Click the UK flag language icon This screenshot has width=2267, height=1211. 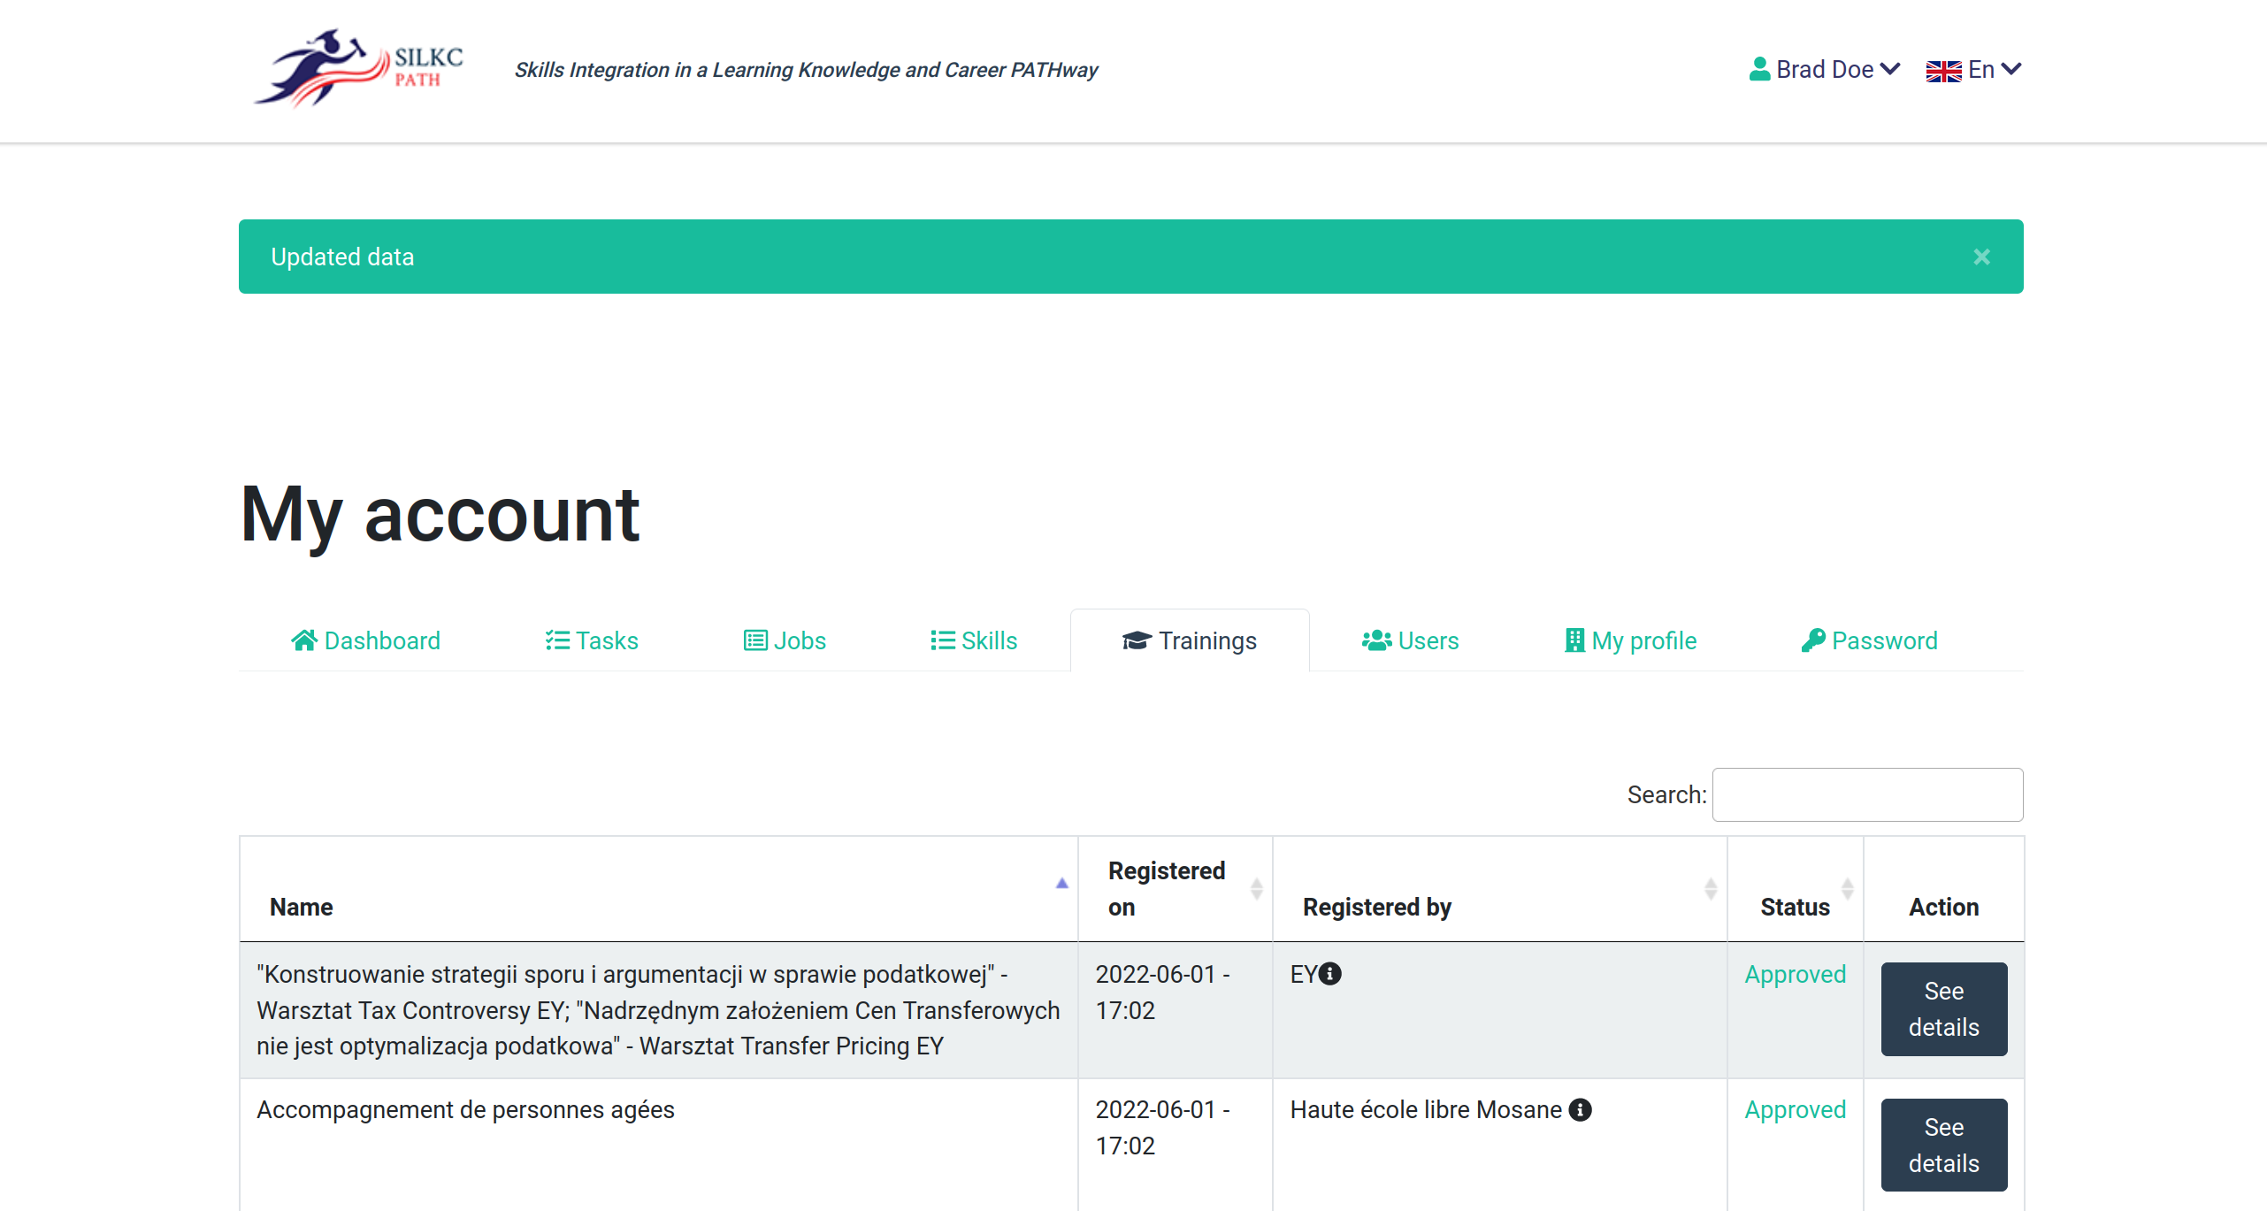1942,71
